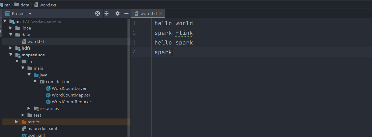The width and height of the screenshot is (372, 137).
Task: Click the word 'spark' on line 4
Action: [x=163, y=52]
